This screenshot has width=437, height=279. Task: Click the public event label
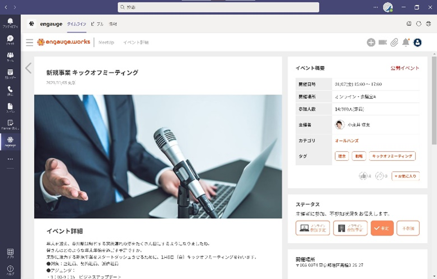tap(405, 68)
